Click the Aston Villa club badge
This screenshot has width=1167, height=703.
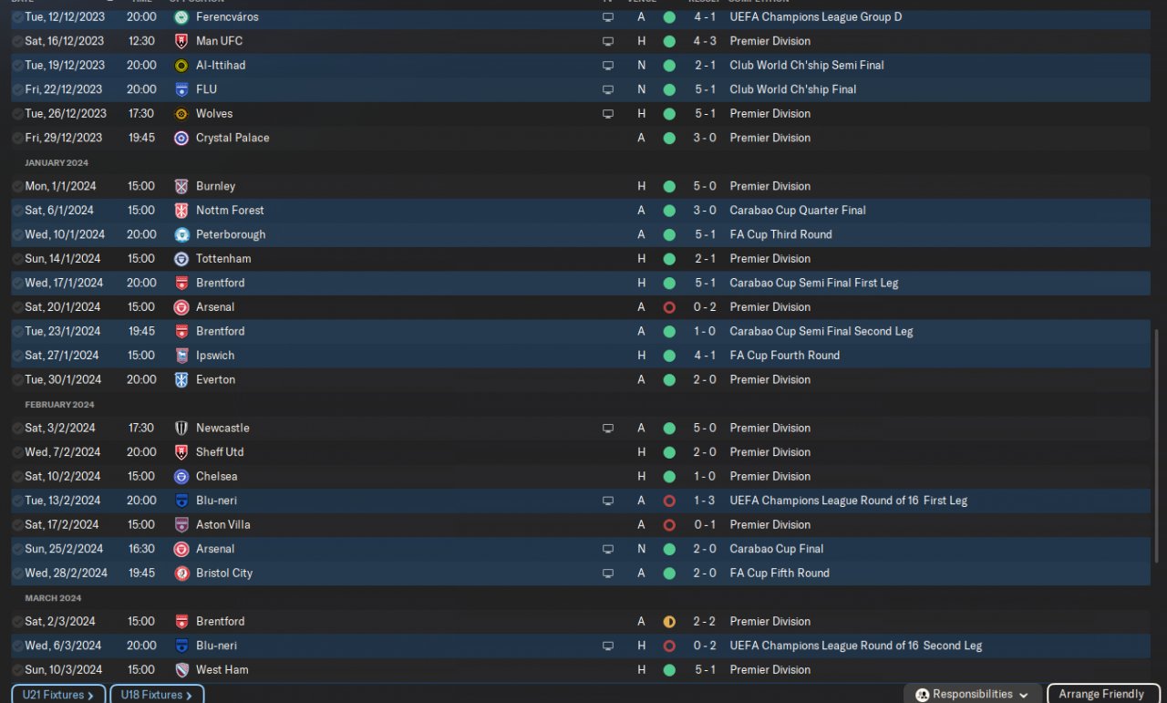tap(181, 524)
